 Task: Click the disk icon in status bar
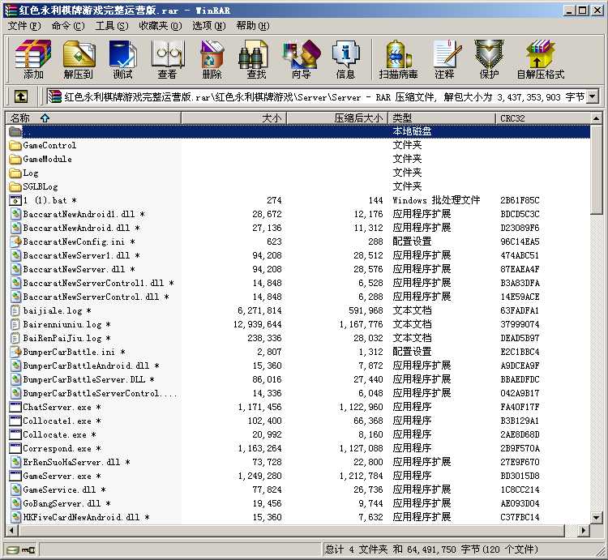(x=13, y=549)
